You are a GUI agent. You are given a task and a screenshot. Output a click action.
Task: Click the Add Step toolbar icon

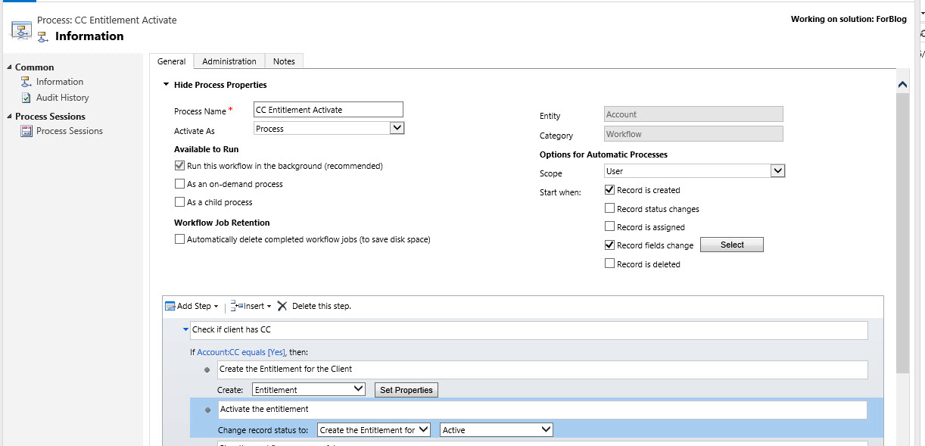click(170, 306)
